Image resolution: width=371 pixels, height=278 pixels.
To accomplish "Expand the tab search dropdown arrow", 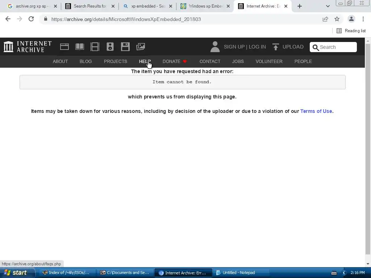I will pos(328,6).
